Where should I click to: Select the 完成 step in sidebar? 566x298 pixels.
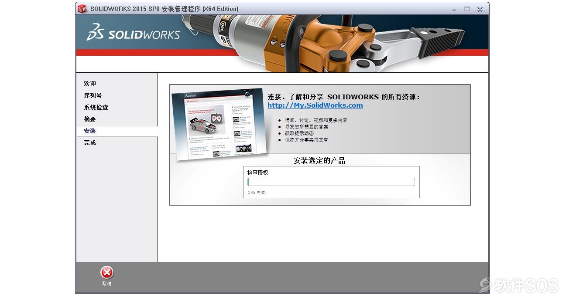90,142
